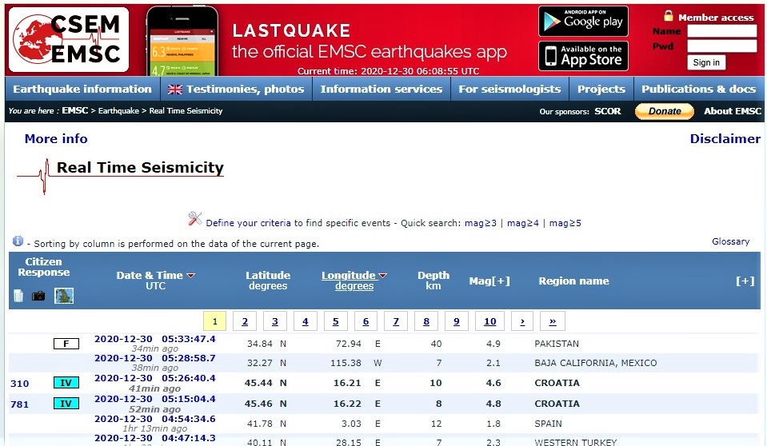Open the App Store badge
The image size is (767, 446).
[583, 56]
